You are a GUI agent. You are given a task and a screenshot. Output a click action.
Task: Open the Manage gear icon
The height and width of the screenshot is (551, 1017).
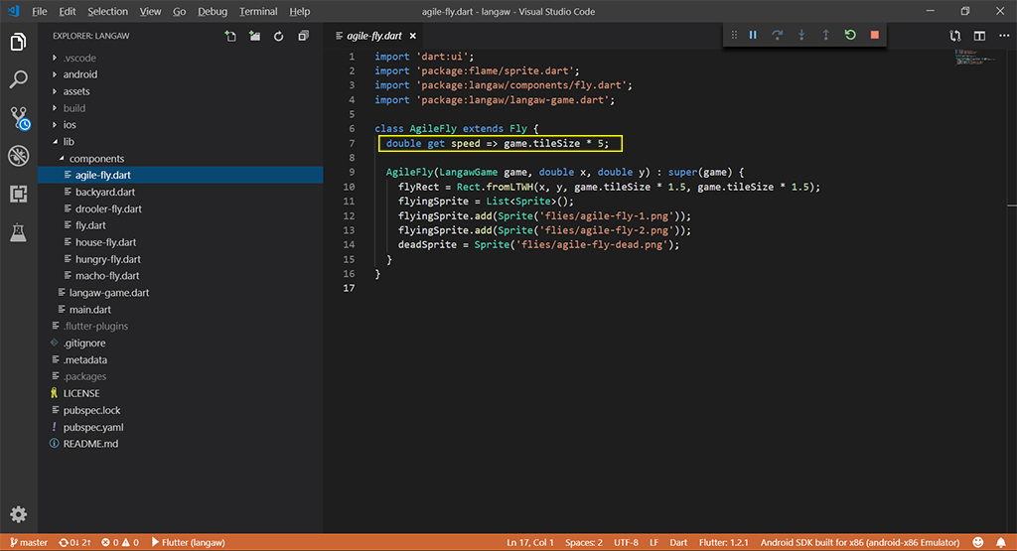(x=18, y=514)
